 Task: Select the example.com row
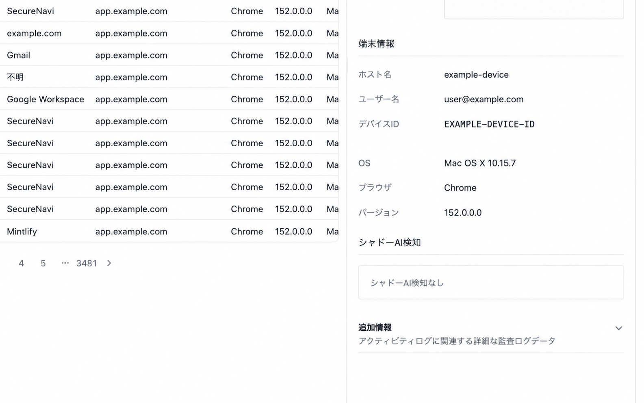[x=169, y=33]
